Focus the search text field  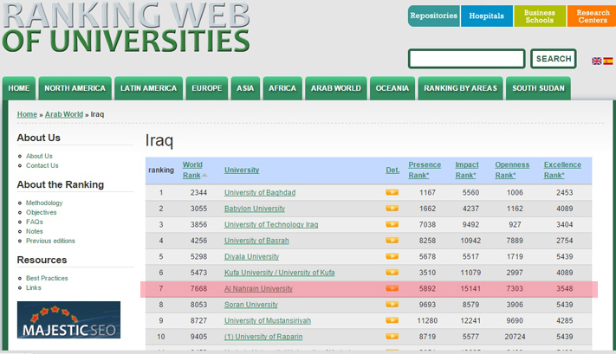coord(467,59)
